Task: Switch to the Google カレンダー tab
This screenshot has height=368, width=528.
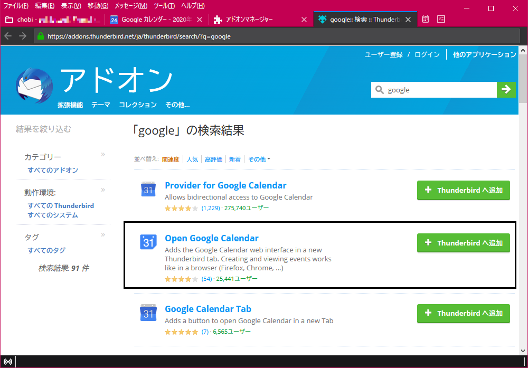Action: (156, 20)
